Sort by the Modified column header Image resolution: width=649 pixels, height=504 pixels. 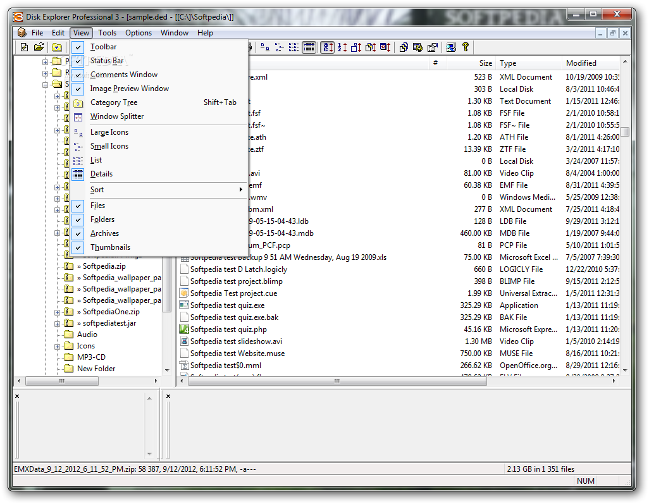[x=591, y=63]
